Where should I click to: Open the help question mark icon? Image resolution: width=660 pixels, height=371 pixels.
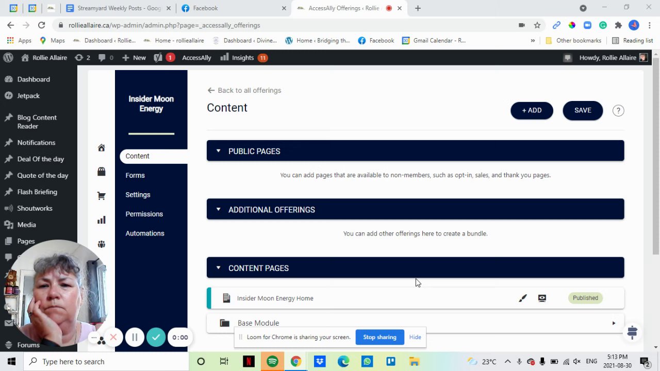(618, 110)
